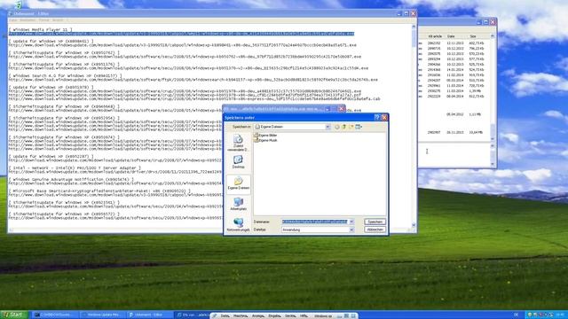568x319 pixels.
Task: Open the Anzeige menu in VirtualBox bar
Action: (258, 315)
